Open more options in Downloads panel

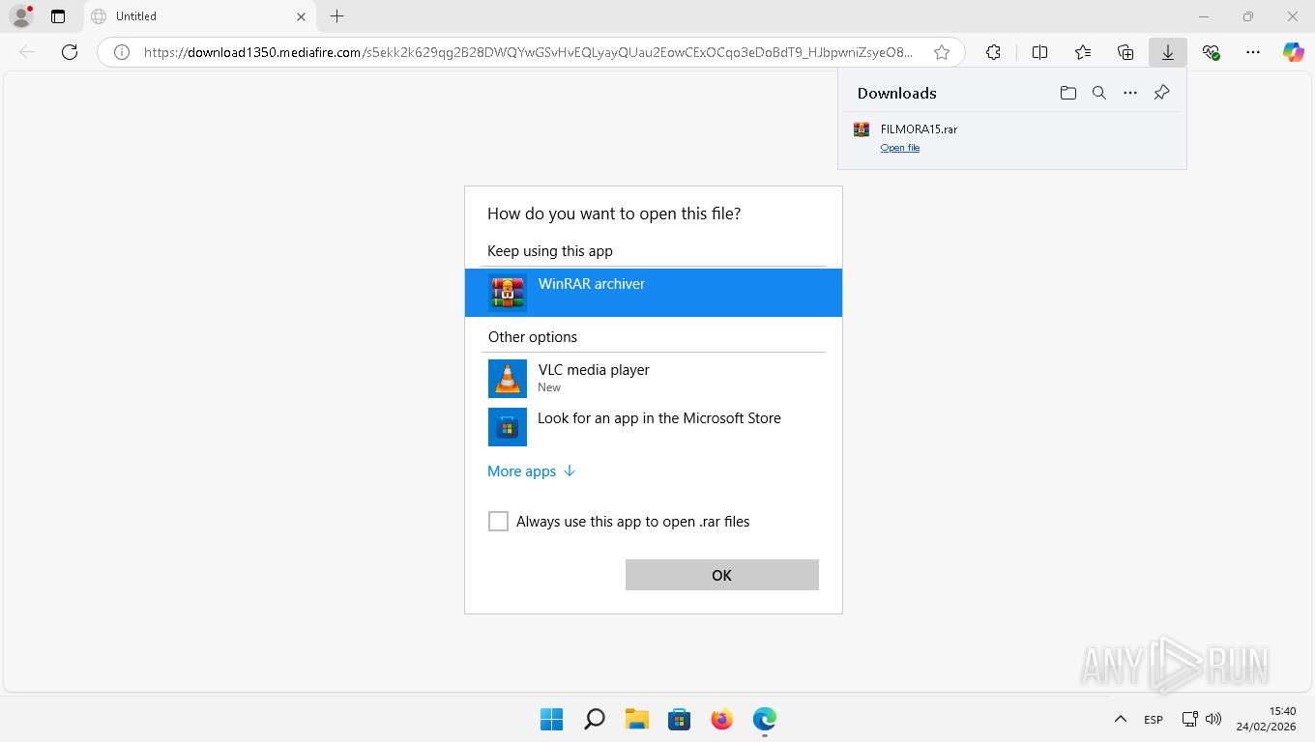1130,93
